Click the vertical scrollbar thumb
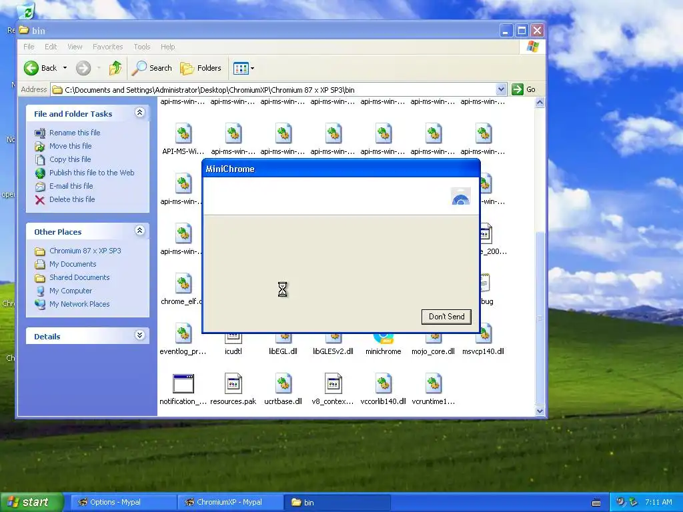The width and height of the screenshot is (683, 512). pyautogui.click(x=540, y=318)
